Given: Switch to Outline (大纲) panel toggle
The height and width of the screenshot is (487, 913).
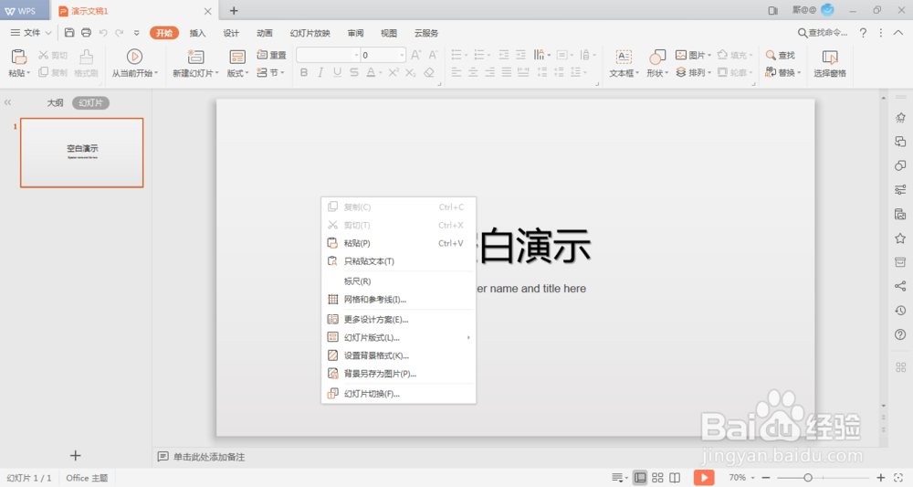Looking at the screenshot, I should pyautogui.click(x=56, y=102).
